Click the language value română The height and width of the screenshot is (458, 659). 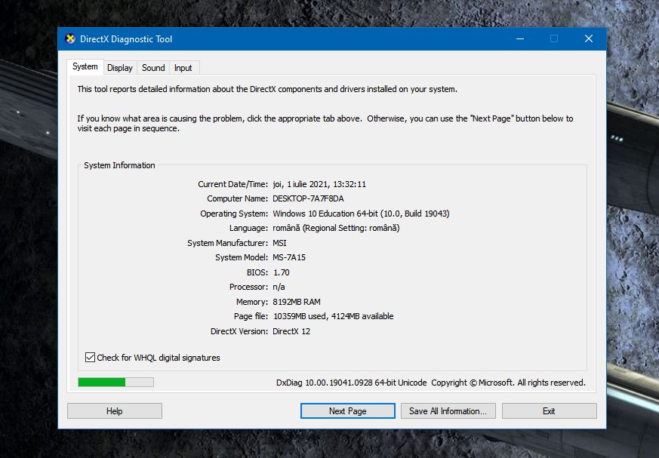pos(286,228)
